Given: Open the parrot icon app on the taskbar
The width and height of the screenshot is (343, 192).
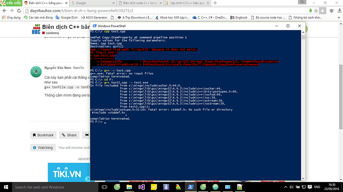Looking at the screenshot, I should (178, 187).
